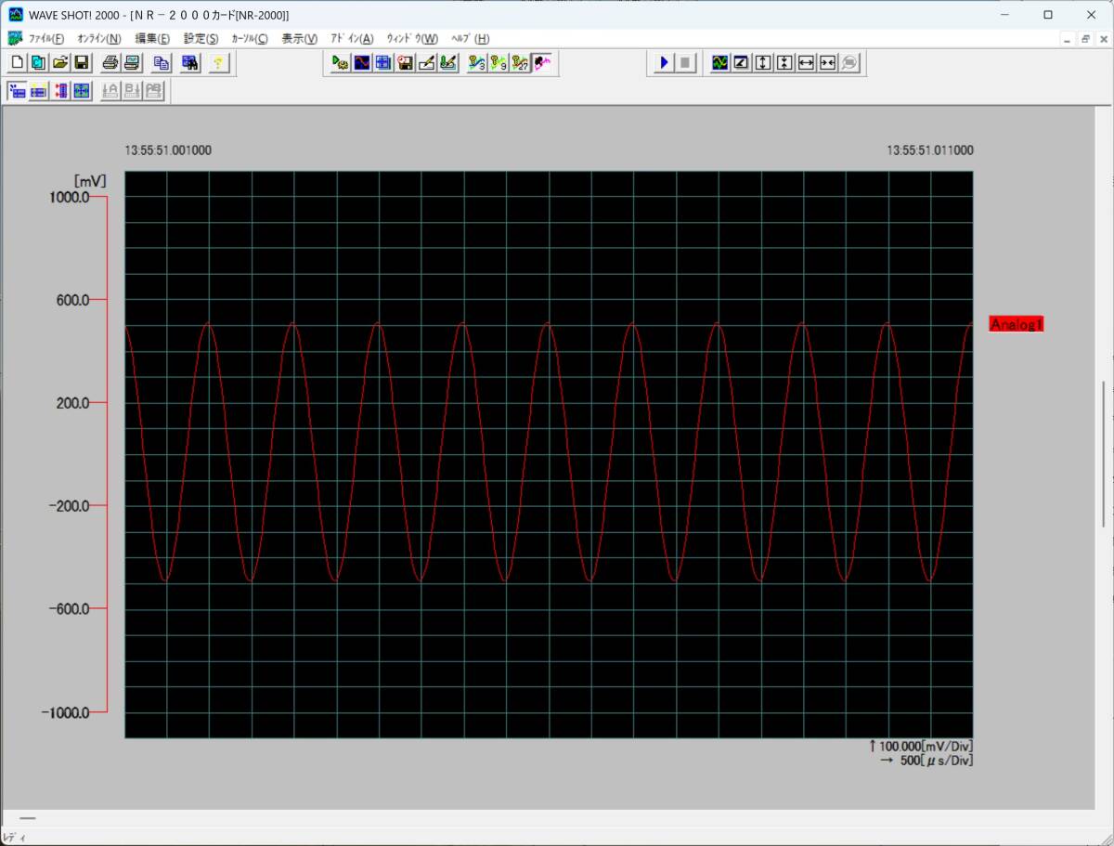The image size is (1114, 846).
Task: Click the diagonal arrow scale icon
Action: tap(741, 63)
